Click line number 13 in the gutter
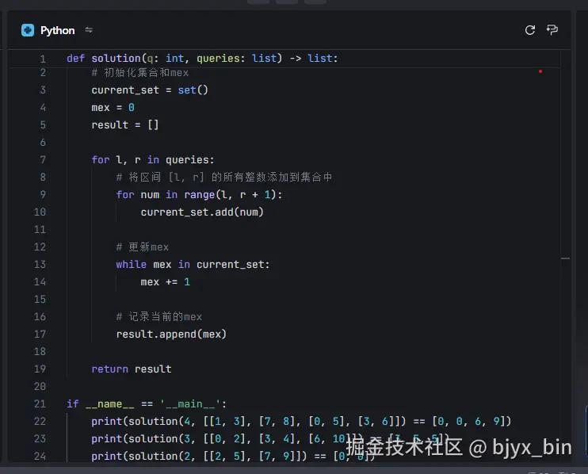Screen dimensions: 588x474 (40, 265)
